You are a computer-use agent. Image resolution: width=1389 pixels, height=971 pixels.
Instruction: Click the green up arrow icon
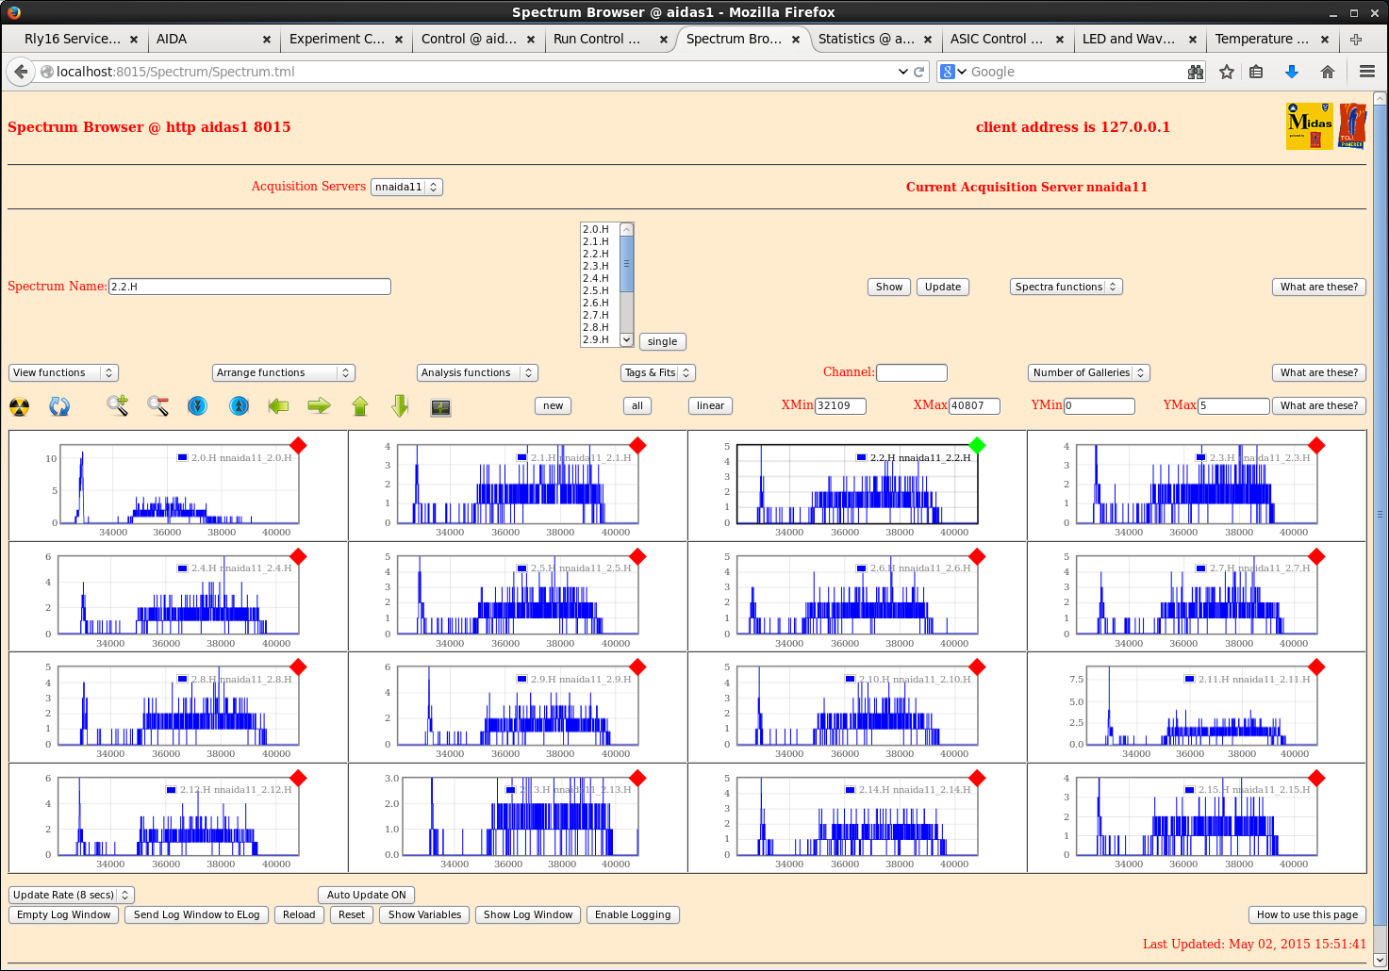point(359,405)
